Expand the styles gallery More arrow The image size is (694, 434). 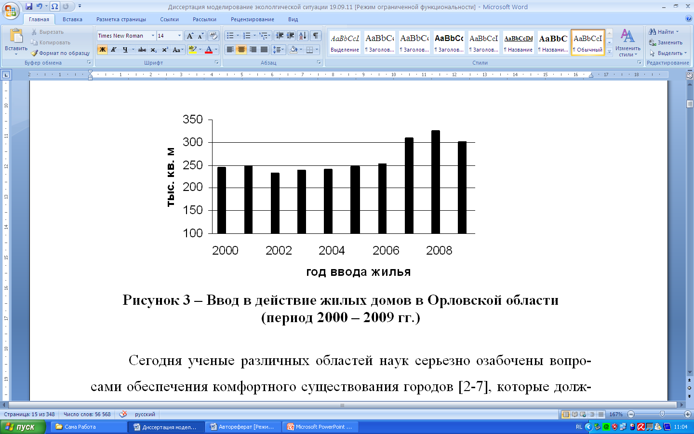(x=609, y=51)
